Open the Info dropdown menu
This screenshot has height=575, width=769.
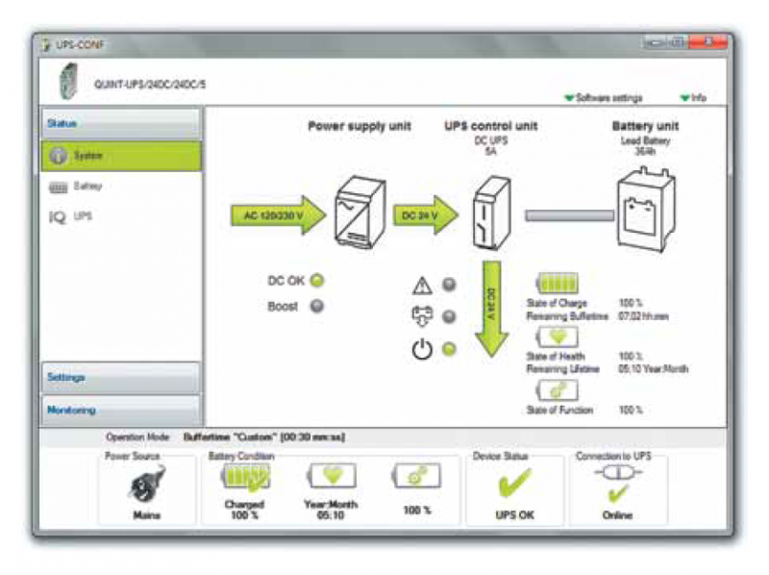(693, 98)
